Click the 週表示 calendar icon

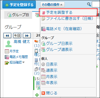click(x=43, y=71)
